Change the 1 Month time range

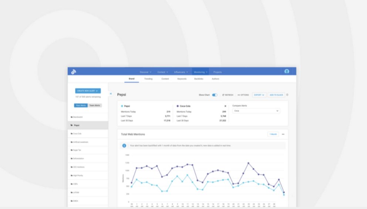click(x=273, y=134)
